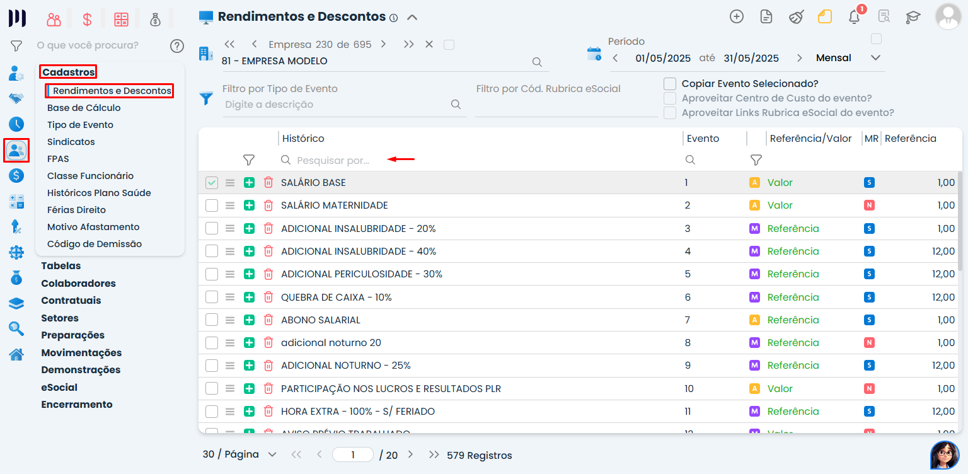The image size is (968, 474).
Task: Collapse the Rendimentos e Descontos header chevron
Action: 412,17
